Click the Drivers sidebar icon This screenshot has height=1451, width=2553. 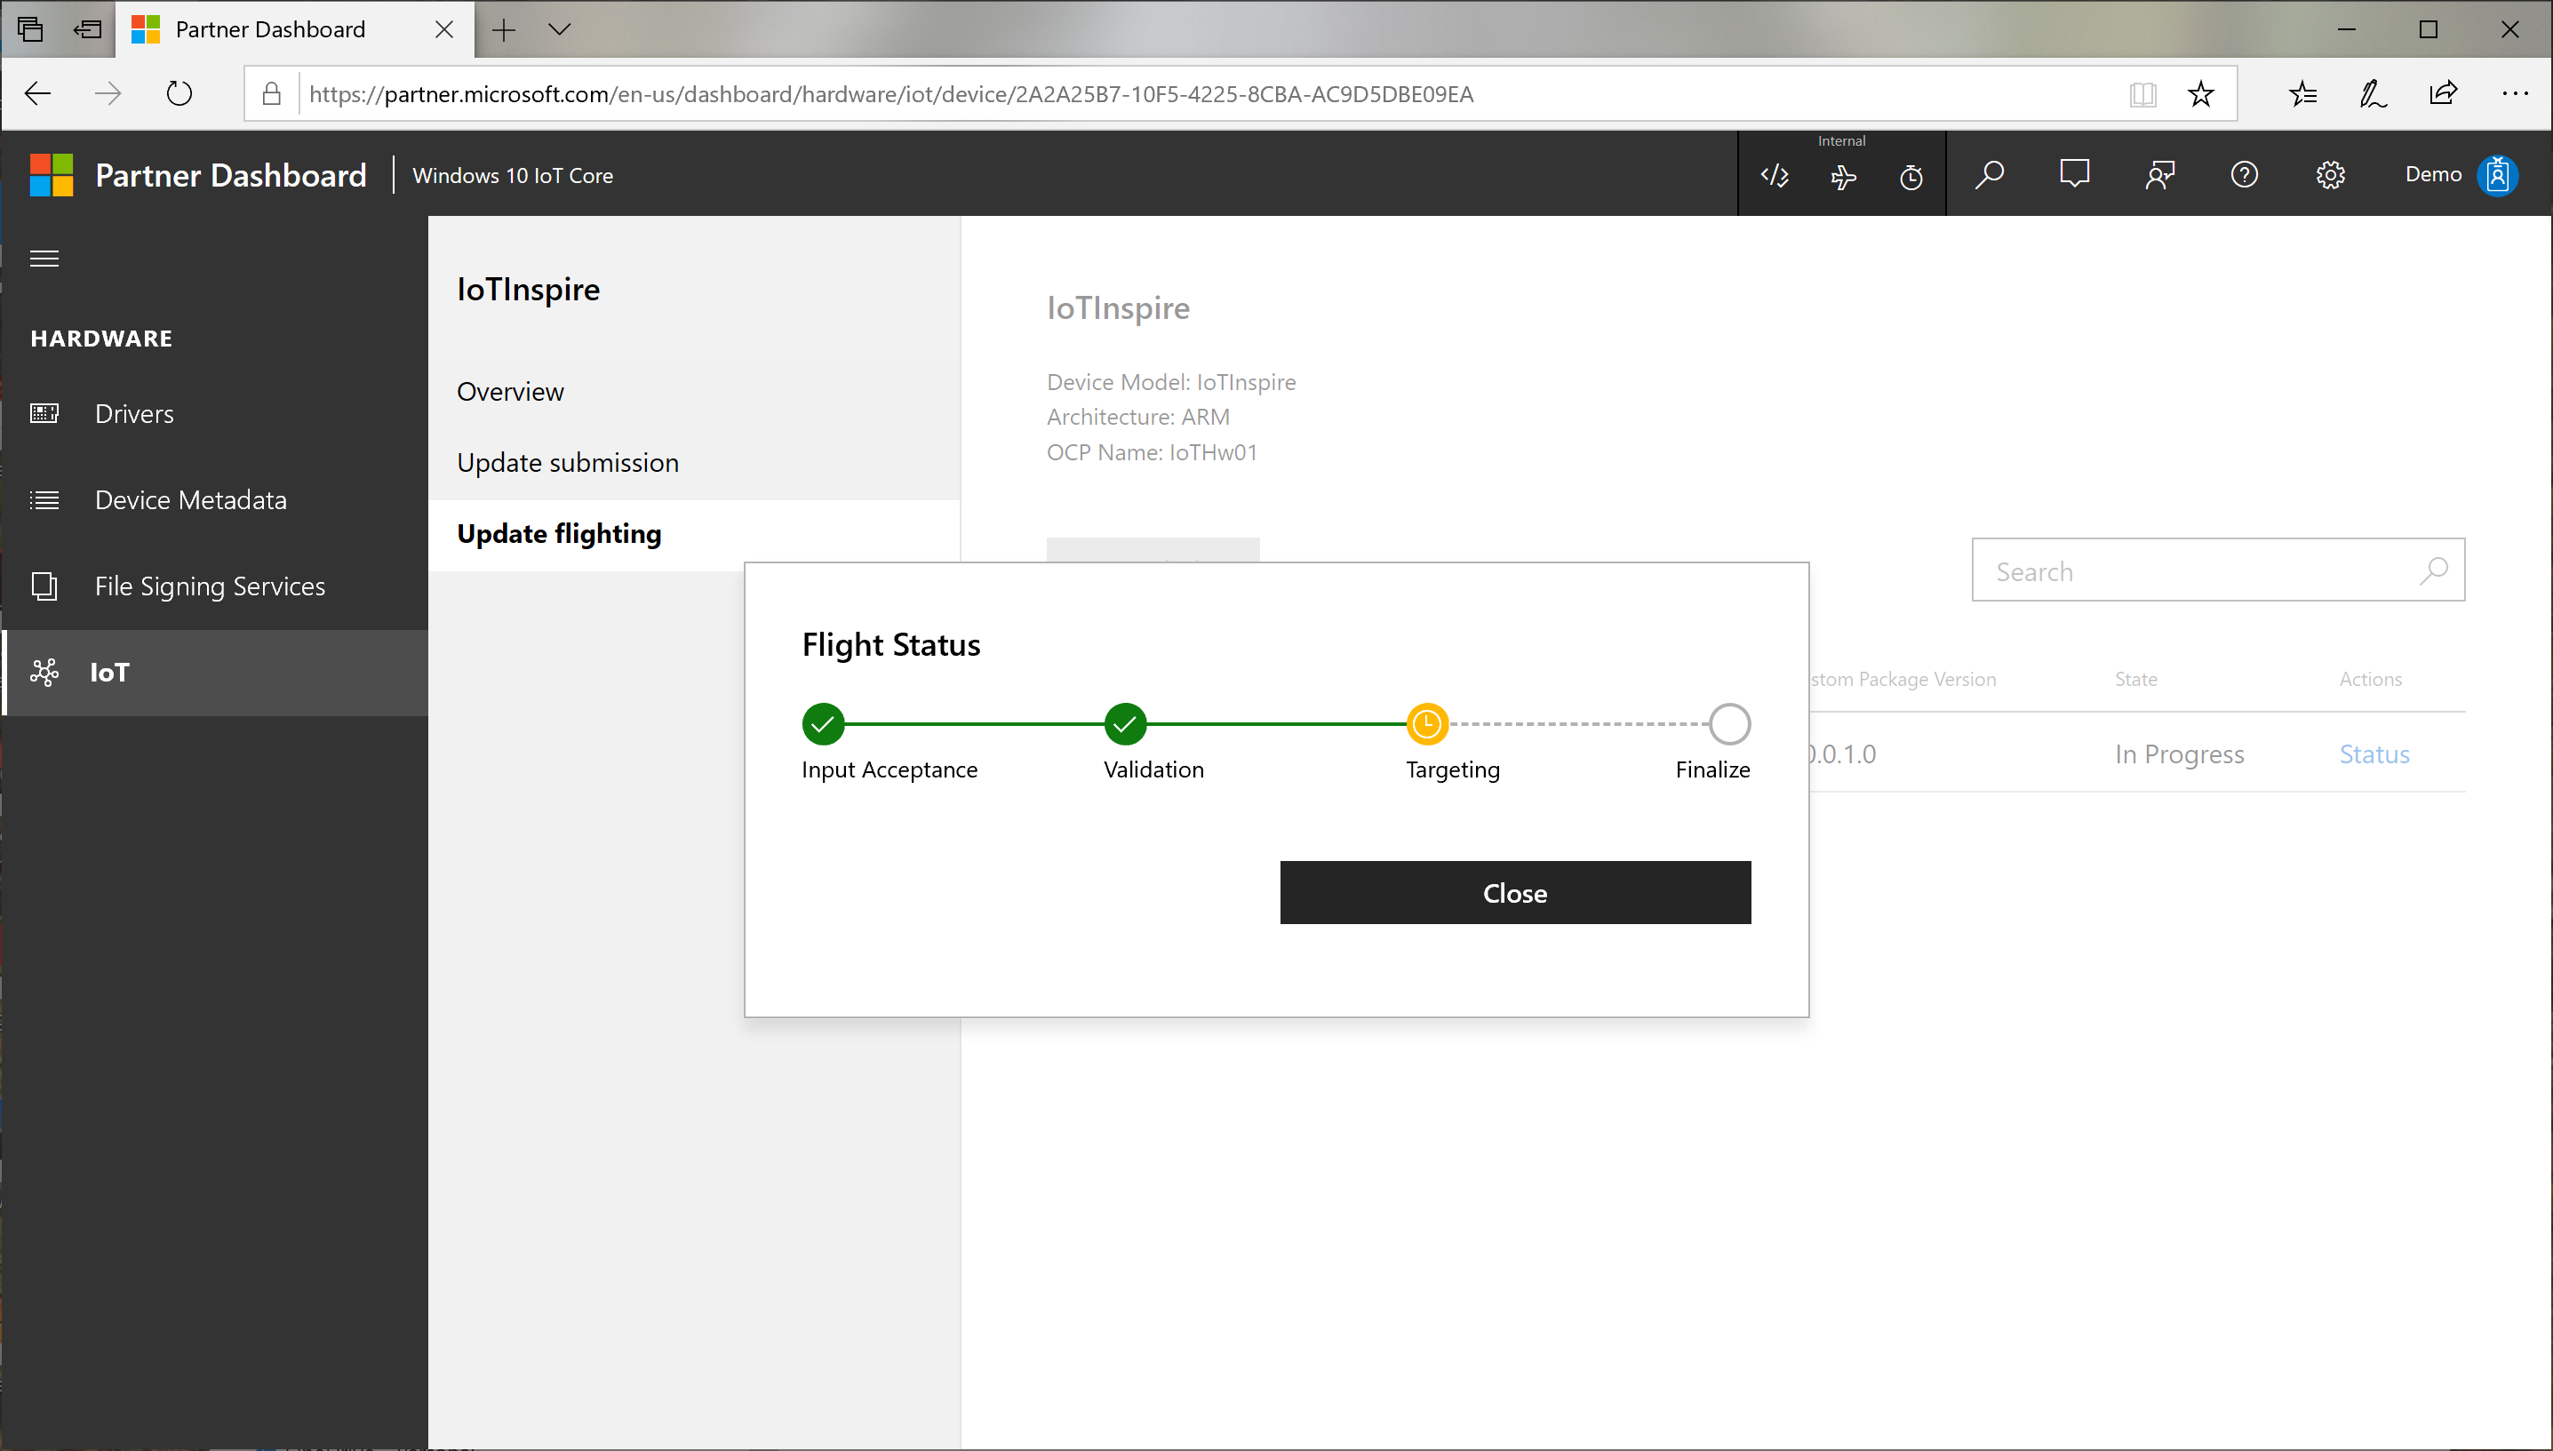point(47,411)
